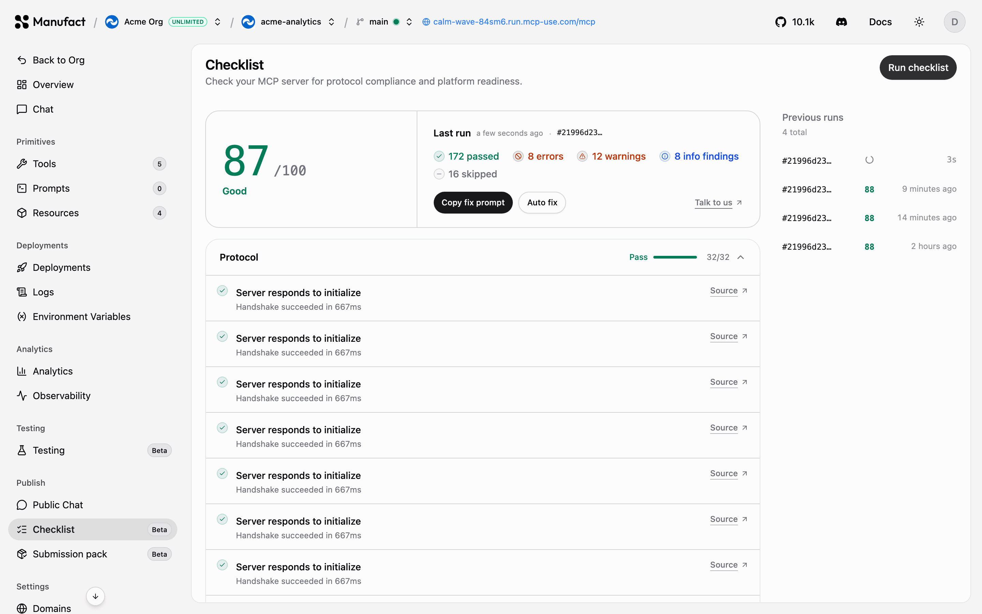This screenshot has width=982, height=614.
Task: Select the previous run from 14 minutes ago
Action: click(x=869, y=218)
